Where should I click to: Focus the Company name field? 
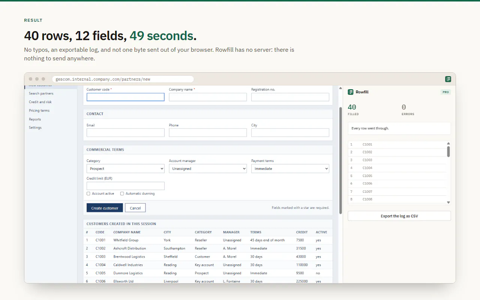pos(208,97)
